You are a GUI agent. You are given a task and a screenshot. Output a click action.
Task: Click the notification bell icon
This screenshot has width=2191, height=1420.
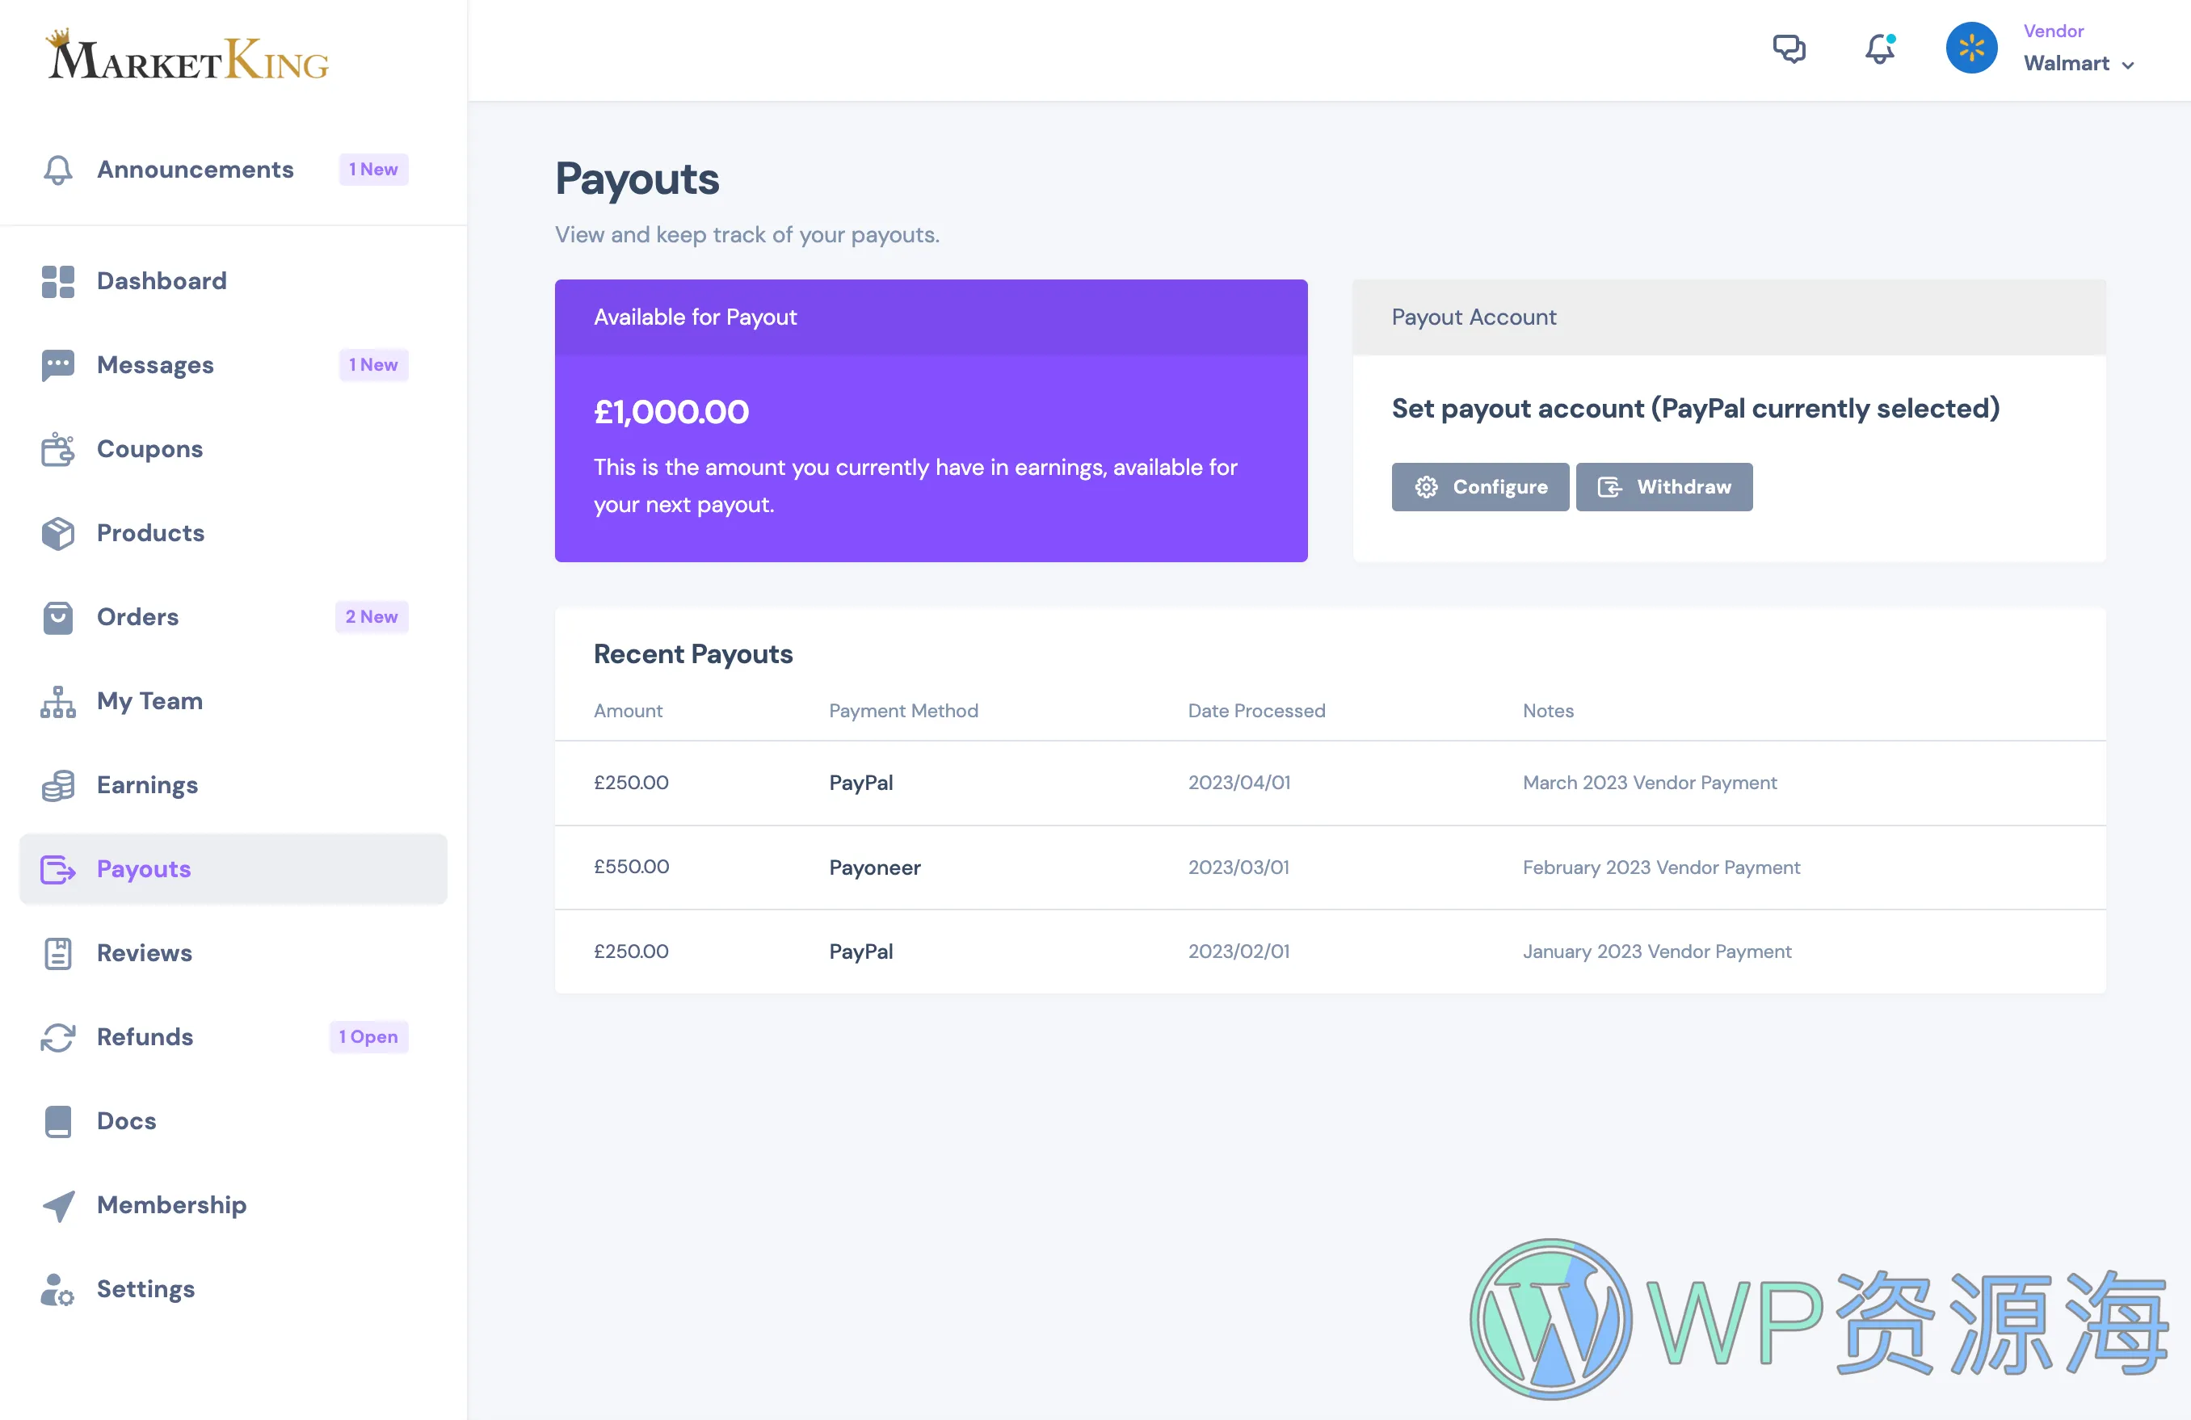[1880, 48]
